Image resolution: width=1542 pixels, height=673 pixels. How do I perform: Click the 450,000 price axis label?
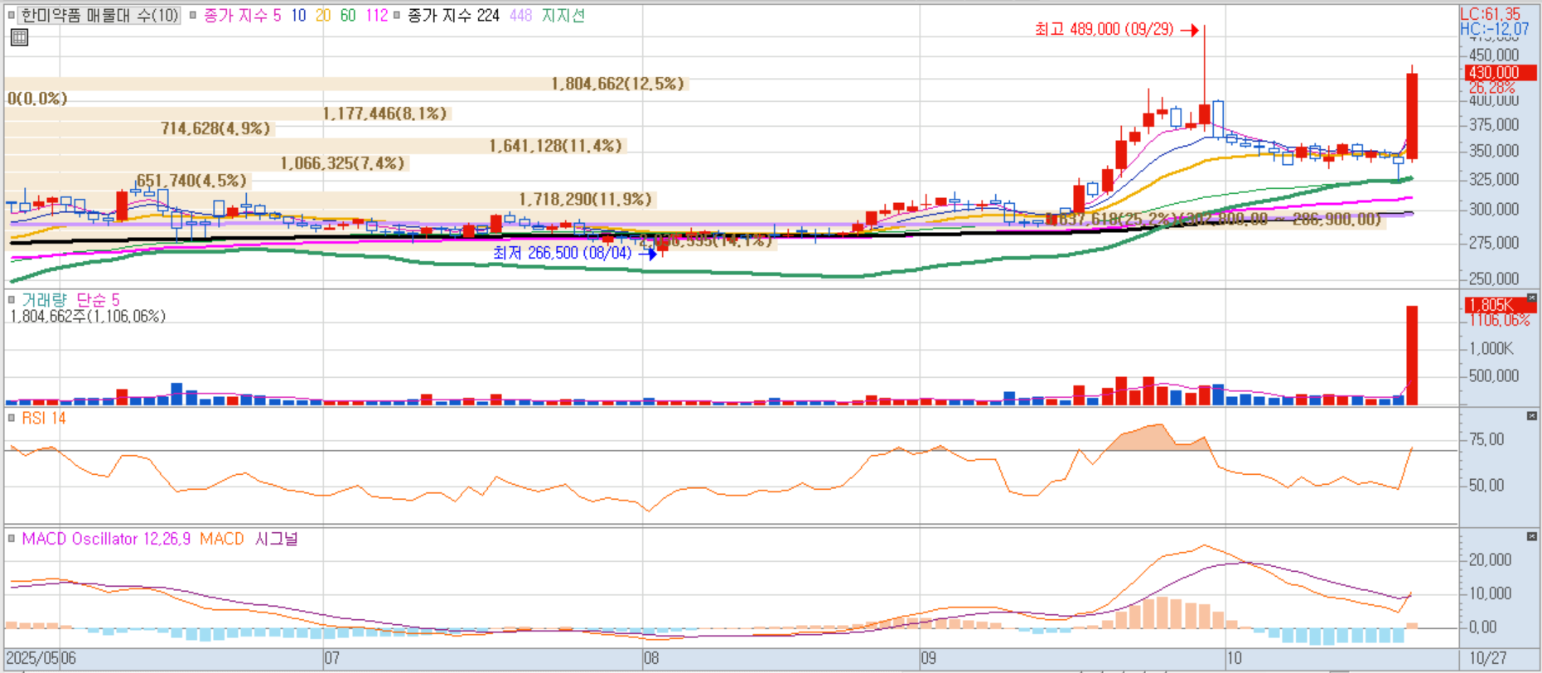point(1494,56)
